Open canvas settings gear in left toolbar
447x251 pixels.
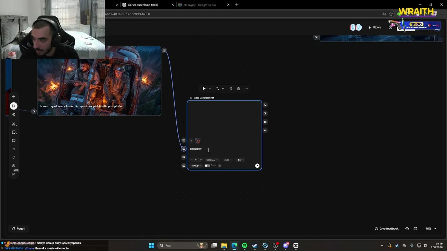click(x=14, y=166)
